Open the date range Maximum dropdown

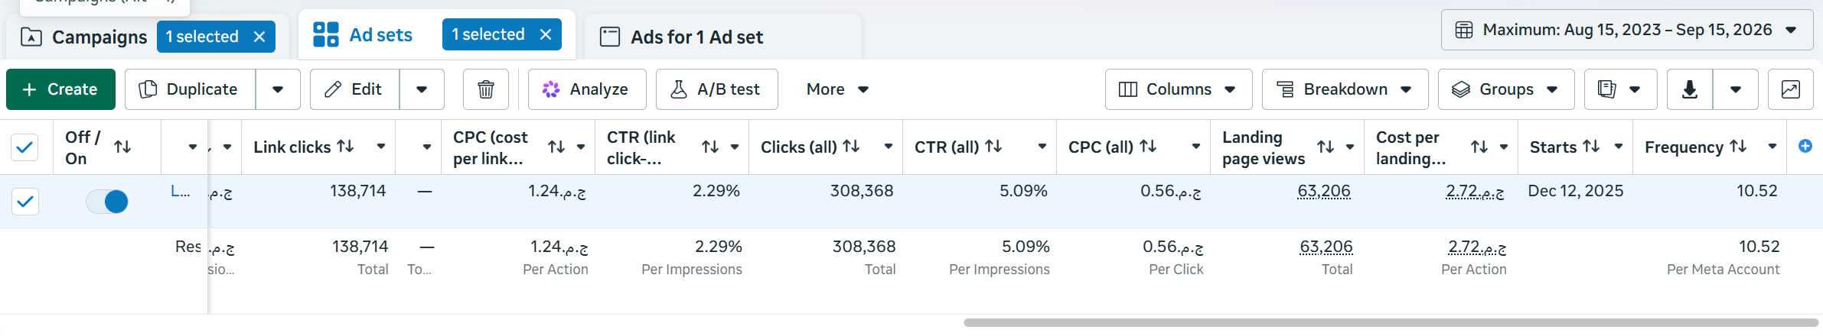click(1627, 30)
